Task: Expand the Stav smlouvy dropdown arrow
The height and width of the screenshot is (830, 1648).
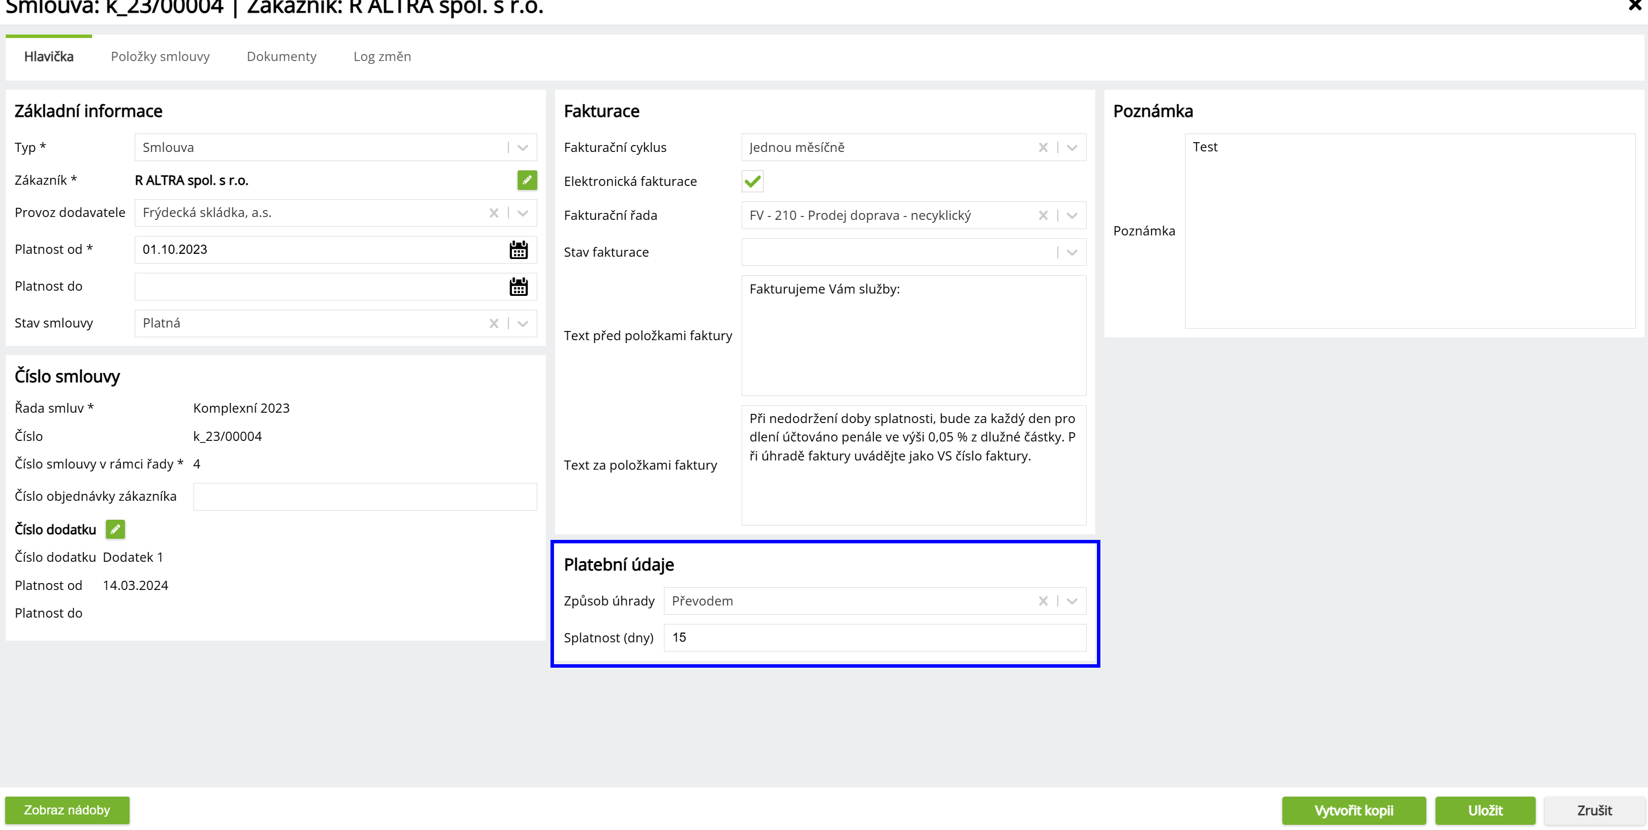Action: click(x=523, y=323)
